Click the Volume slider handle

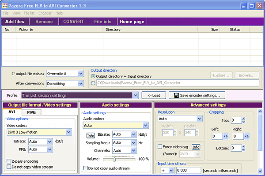coord(114,159)
